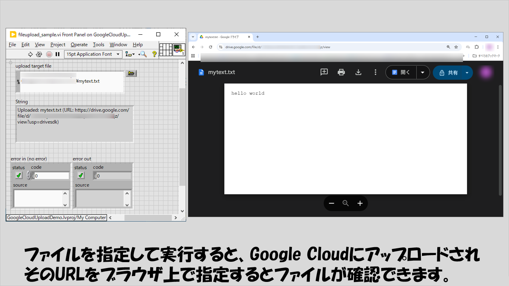The height and width of the screenshot is (286, 509).
Task: Open the file browse folder icon
Action: (131, 73)
